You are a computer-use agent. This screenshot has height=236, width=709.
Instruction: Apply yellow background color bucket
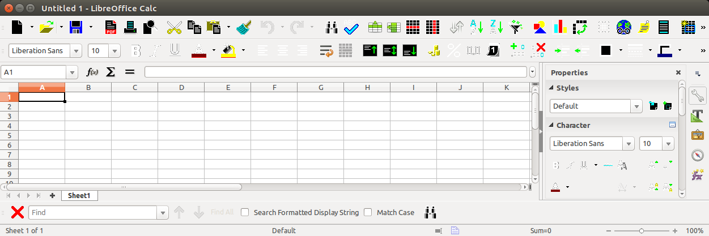pyautogui.click(x=229, y=51)
